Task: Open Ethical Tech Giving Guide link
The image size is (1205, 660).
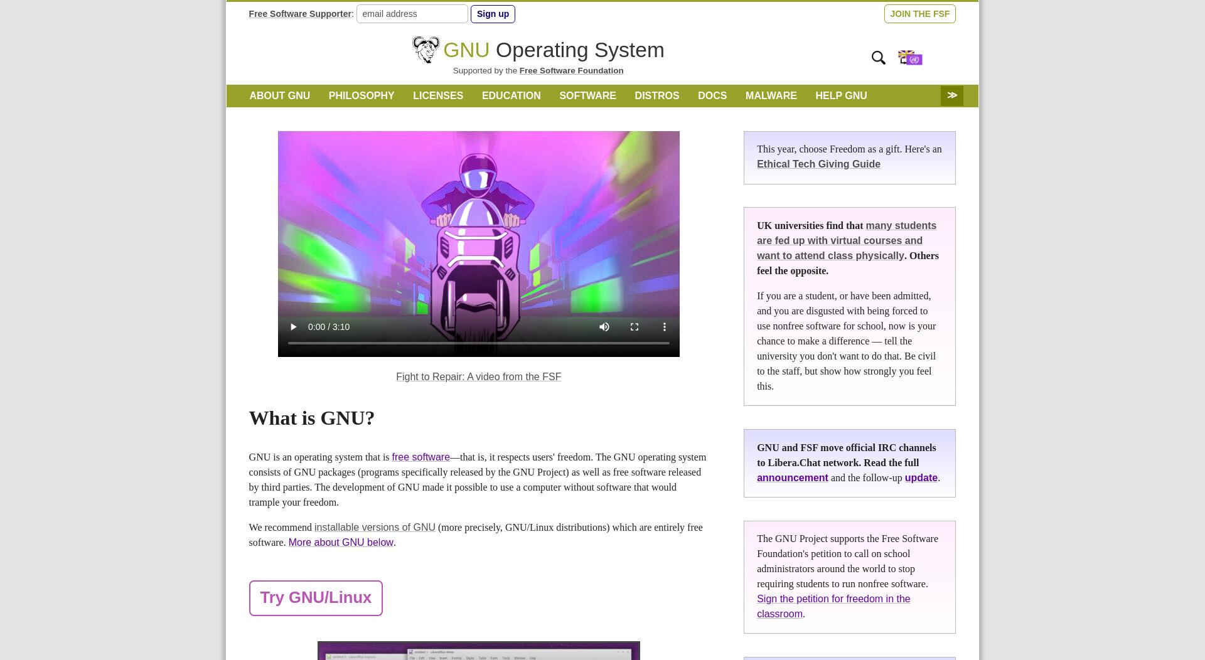Action: point(818,164)
